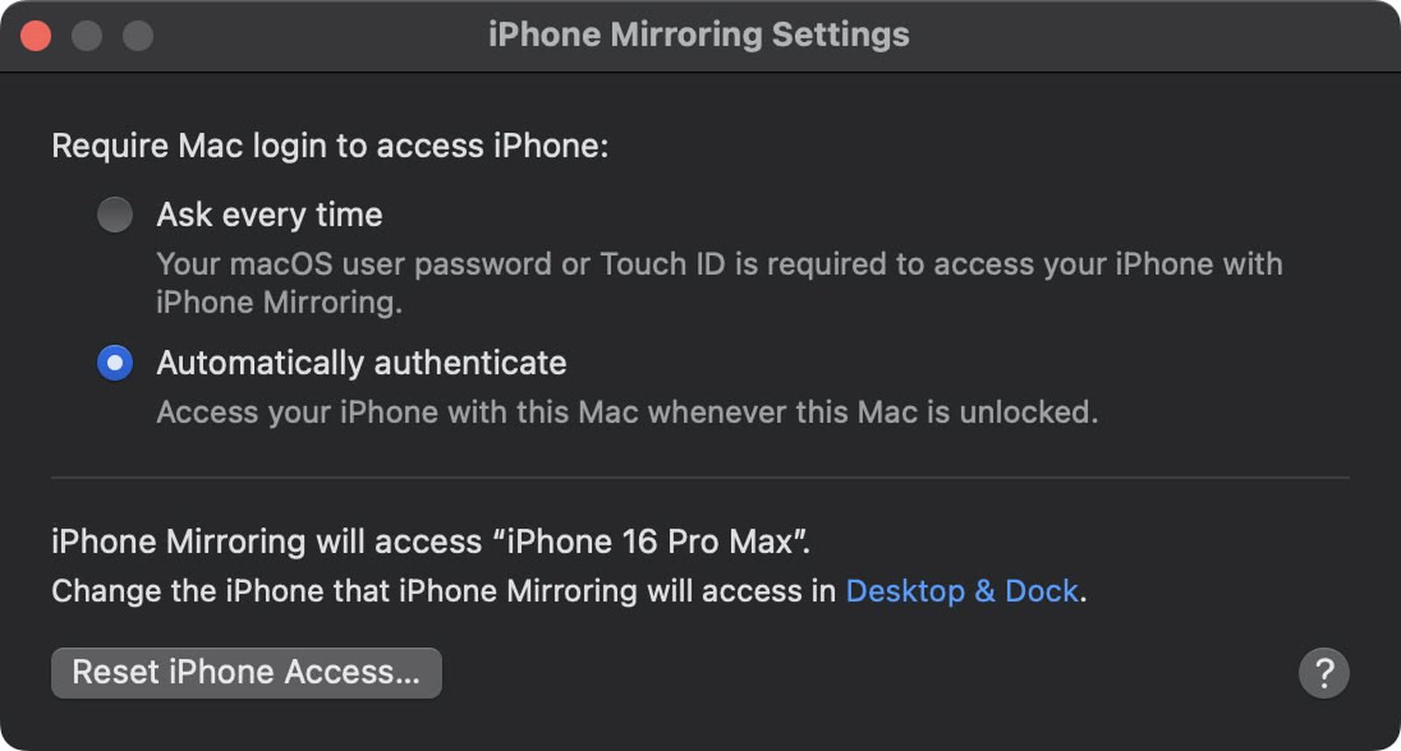Click the Ask every time radio circle
The image size is (1401, 751).
pos(115,214)
